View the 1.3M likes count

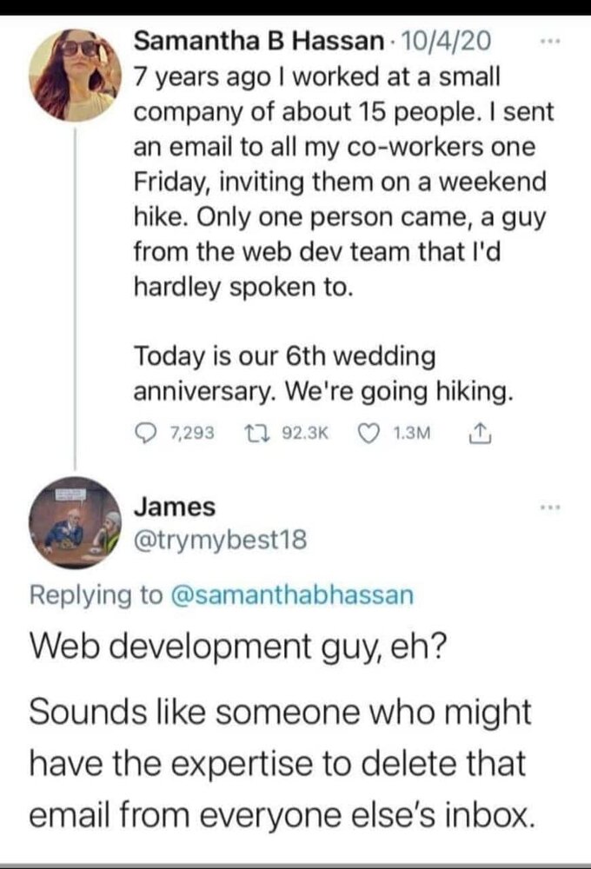click(x=416, y=433)
